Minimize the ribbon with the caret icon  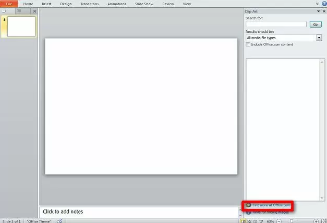click(x=317, y=4)
